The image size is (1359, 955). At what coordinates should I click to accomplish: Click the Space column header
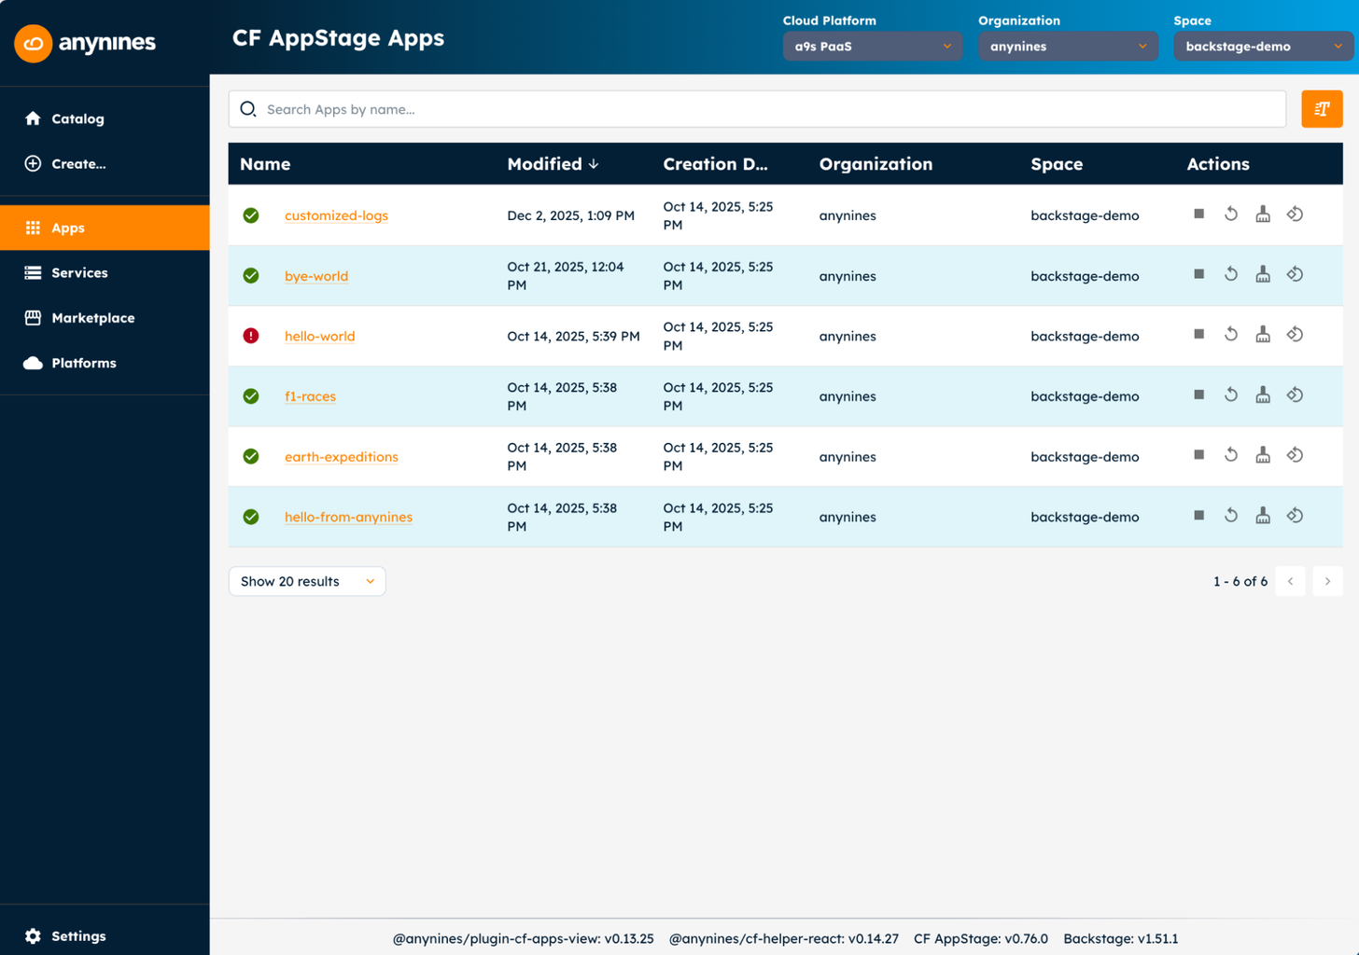[x=1057, y=164]
